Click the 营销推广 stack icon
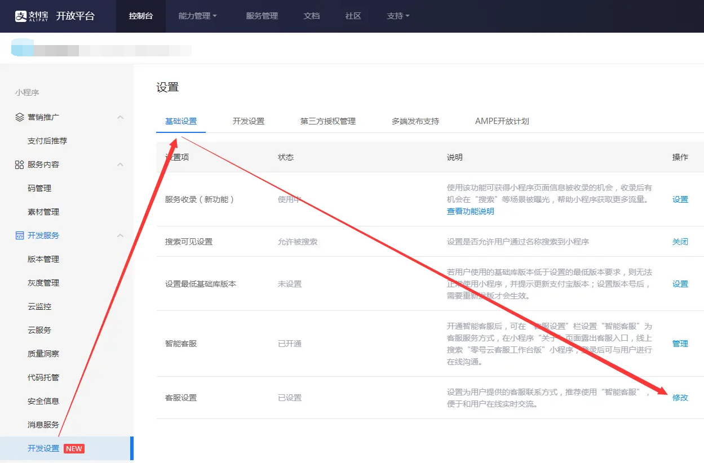The image size is (704, 463). (19, 117)
